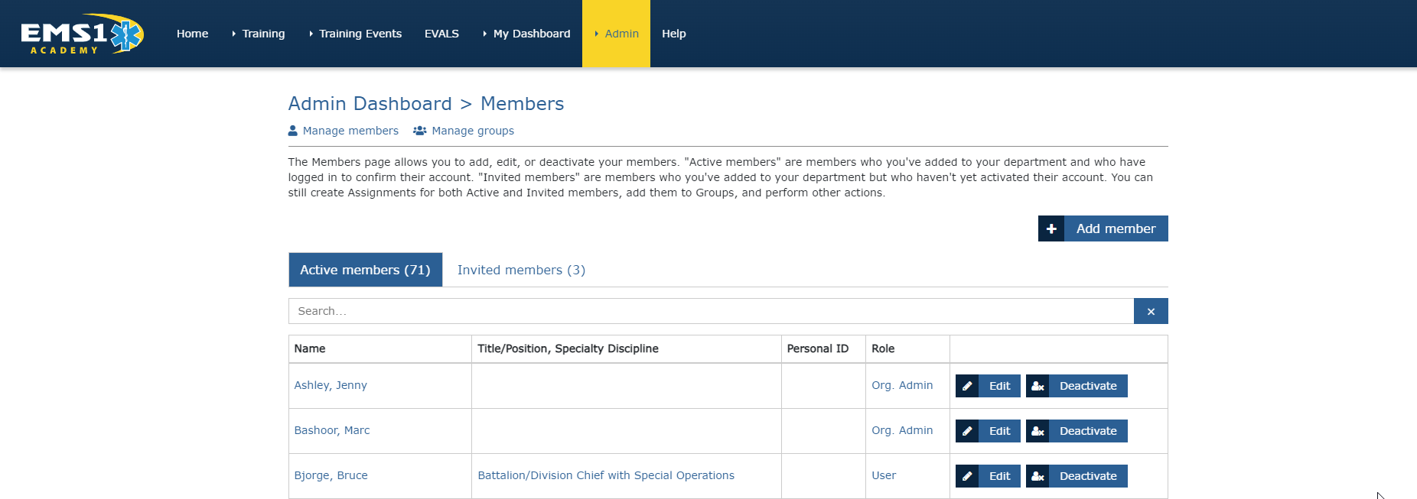Open the Admin menu in navbar
The height and width of the screenshot is (499, 1417).
click(617, 34)
